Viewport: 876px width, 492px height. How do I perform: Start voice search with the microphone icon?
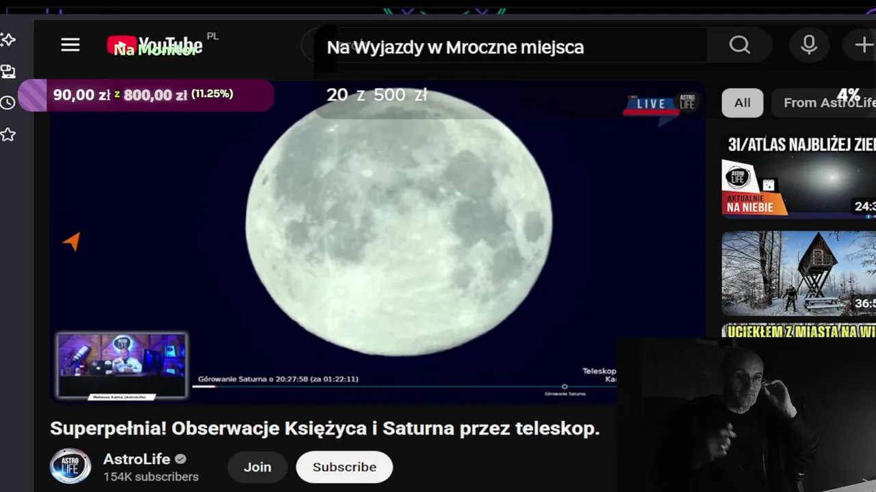[809, 45]
